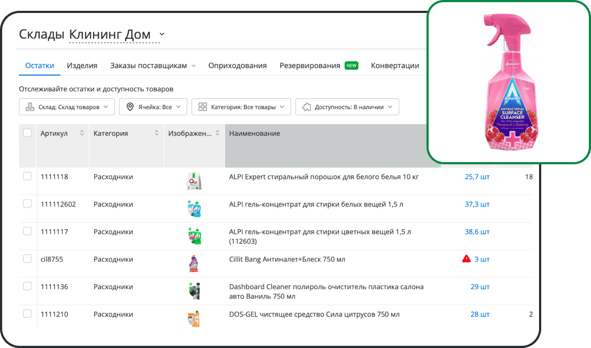Viewport: 591px width, 348px height.
Task: Open the 28 шт quantity link for DOS-GEL
Action: tap(480, 314)
